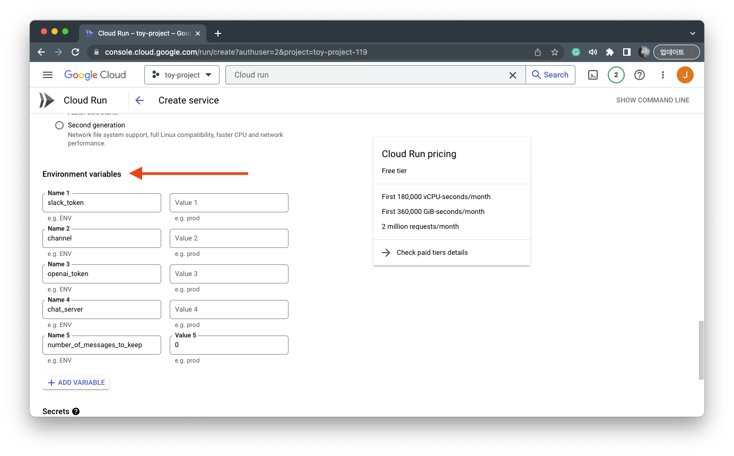
Task: Click the Cloud Run pricing heading
Action: tap(419, 154)
